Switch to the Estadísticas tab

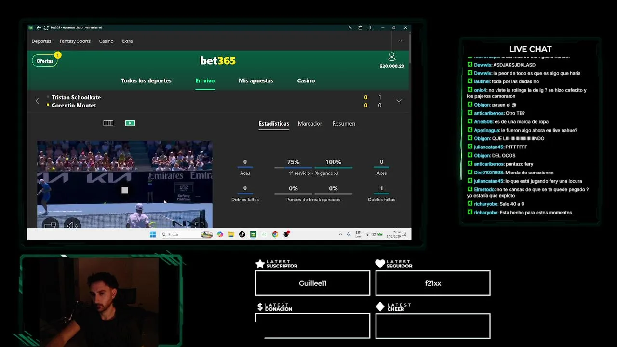(x=274, y=124)
